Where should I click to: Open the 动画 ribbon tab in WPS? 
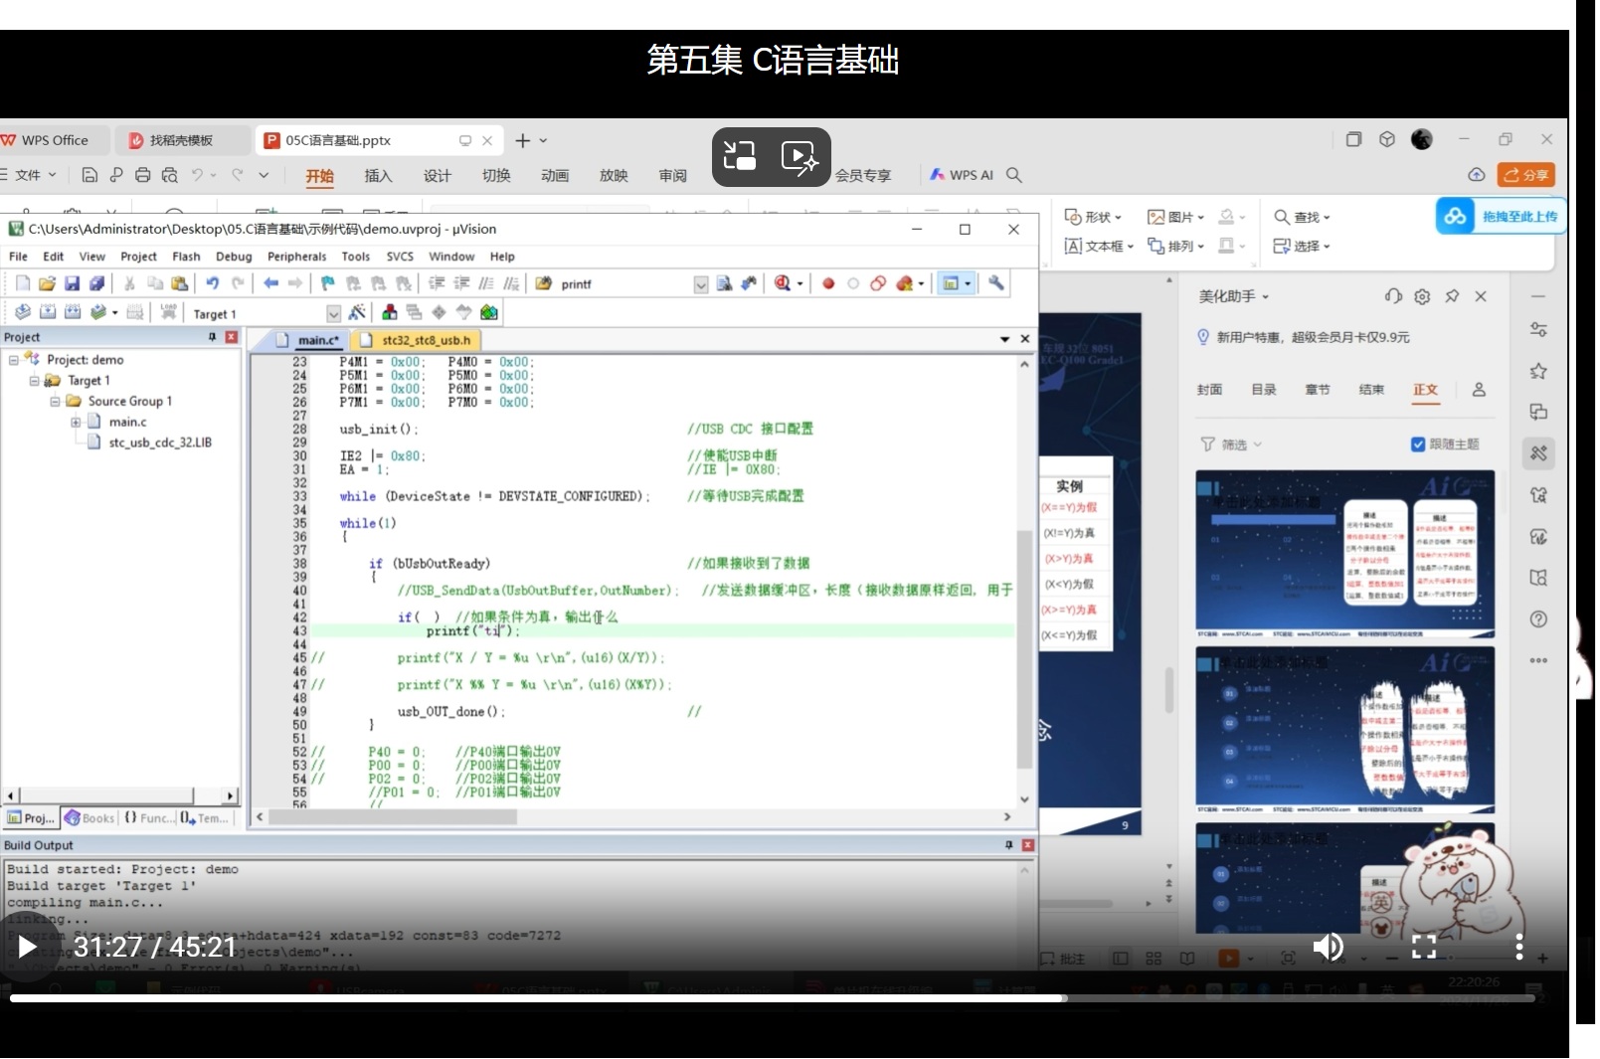(x=555, y=176)
